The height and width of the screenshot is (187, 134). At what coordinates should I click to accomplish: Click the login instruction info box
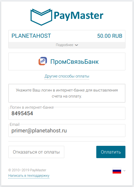(67, 93)
